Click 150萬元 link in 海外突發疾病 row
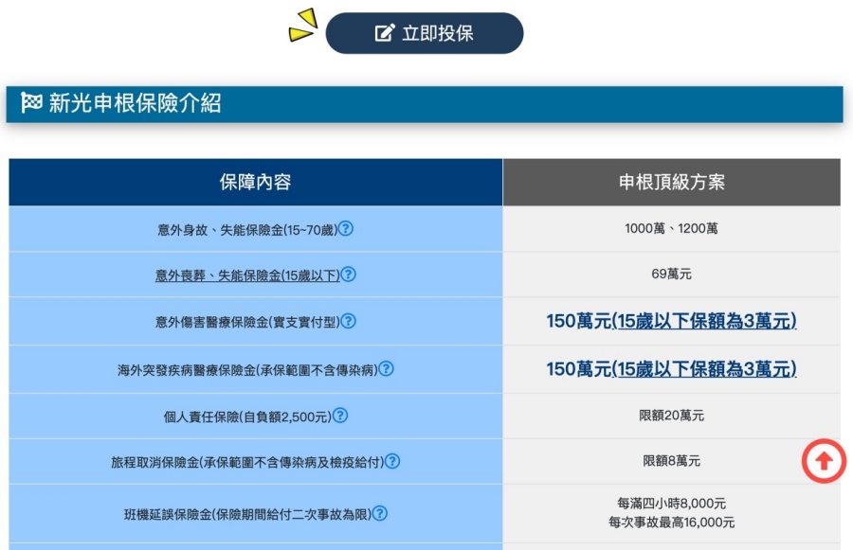This screenshot has width=853, height=550. [671, 369]
